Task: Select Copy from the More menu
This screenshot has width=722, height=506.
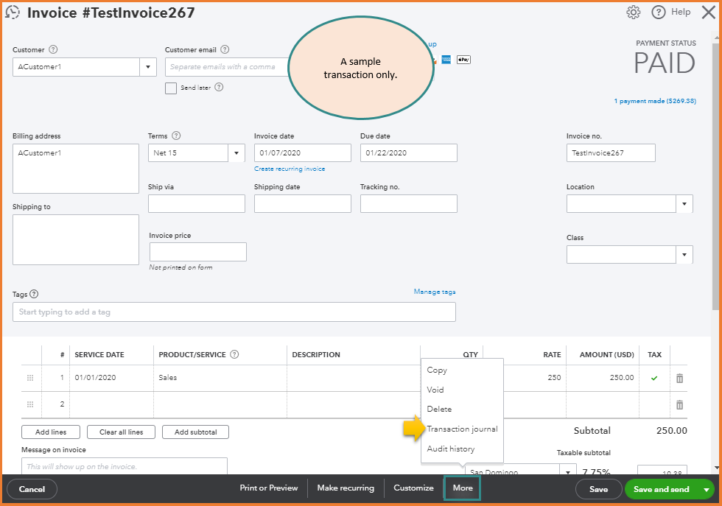Action: [437, 370]
